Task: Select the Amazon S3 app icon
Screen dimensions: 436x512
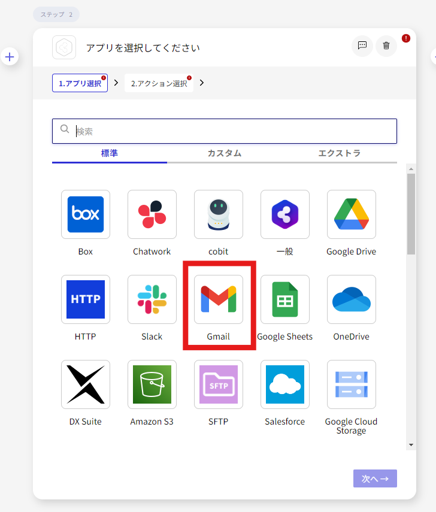Action: tap(152, 384)
